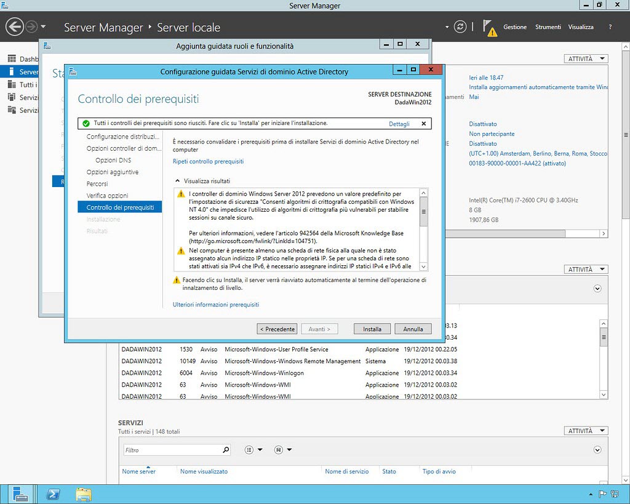Screen dimensions: 630x504
Task: Collapse the 'Visualizza risultati' section
Action: click(177, 181)
